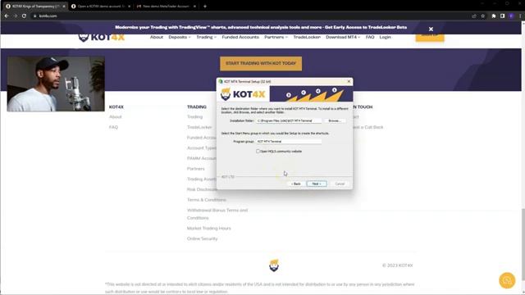
Task: Click the Installation folder path field
Action: [289, 120]
